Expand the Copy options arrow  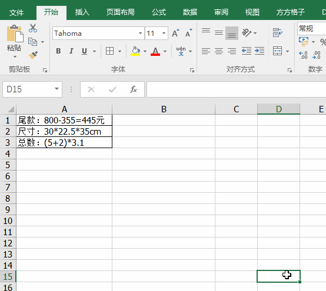(x=42, y=42)
